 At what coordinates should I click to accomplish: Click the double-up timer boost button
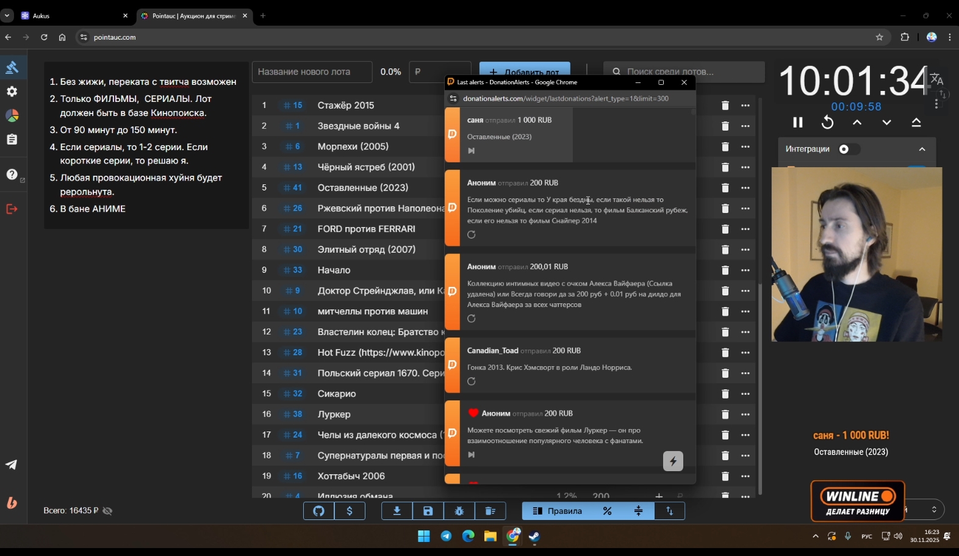click(x=916, y=123)
